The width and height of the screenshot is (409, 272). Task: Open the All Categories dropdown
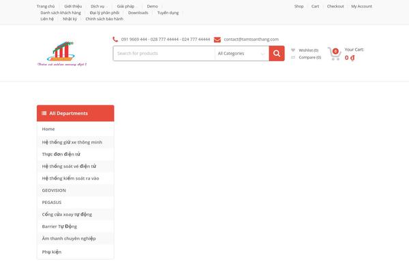pos(241,53)
